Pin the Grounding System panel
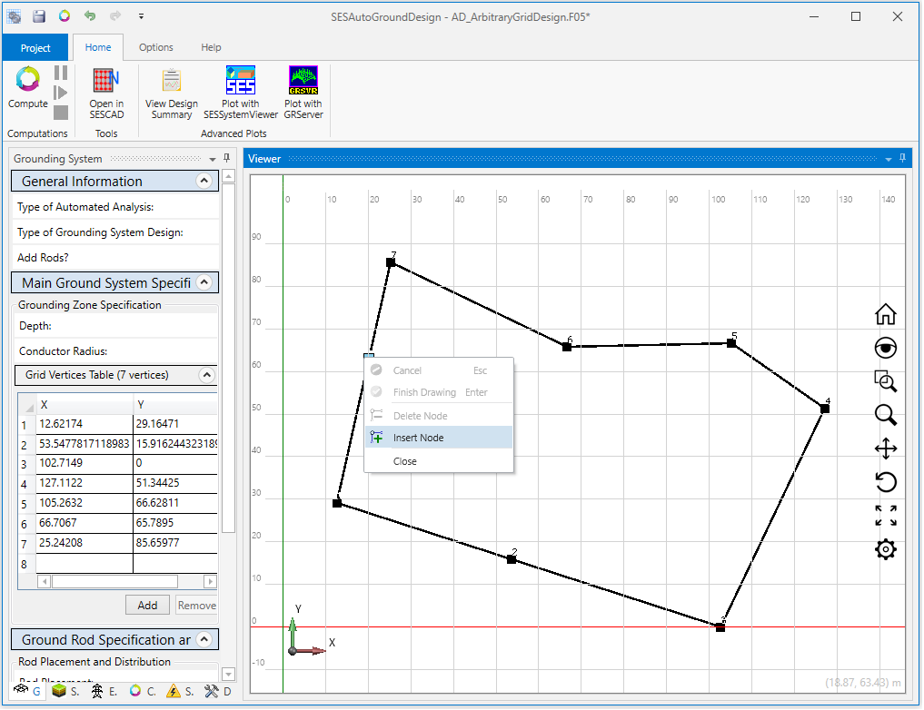This screenshot has height=710, width=924. coord(226,158)
